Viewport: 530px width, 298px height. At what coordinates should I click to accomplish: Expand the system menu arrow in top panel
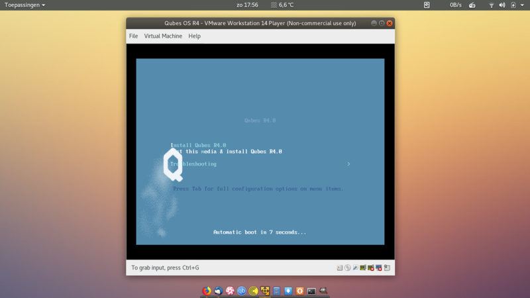[x=522, y=5]
